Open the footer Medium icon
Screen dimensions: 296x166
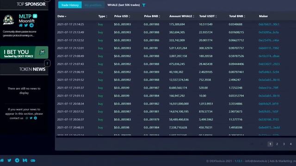point(25,160)
